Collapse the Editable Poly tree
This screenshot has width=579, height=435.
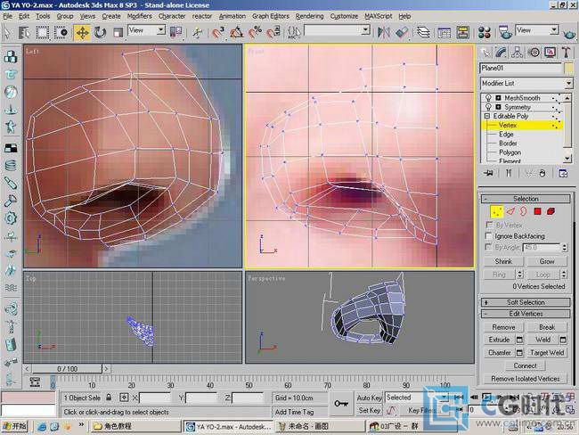pyautogui.click(x=486, y=116)
